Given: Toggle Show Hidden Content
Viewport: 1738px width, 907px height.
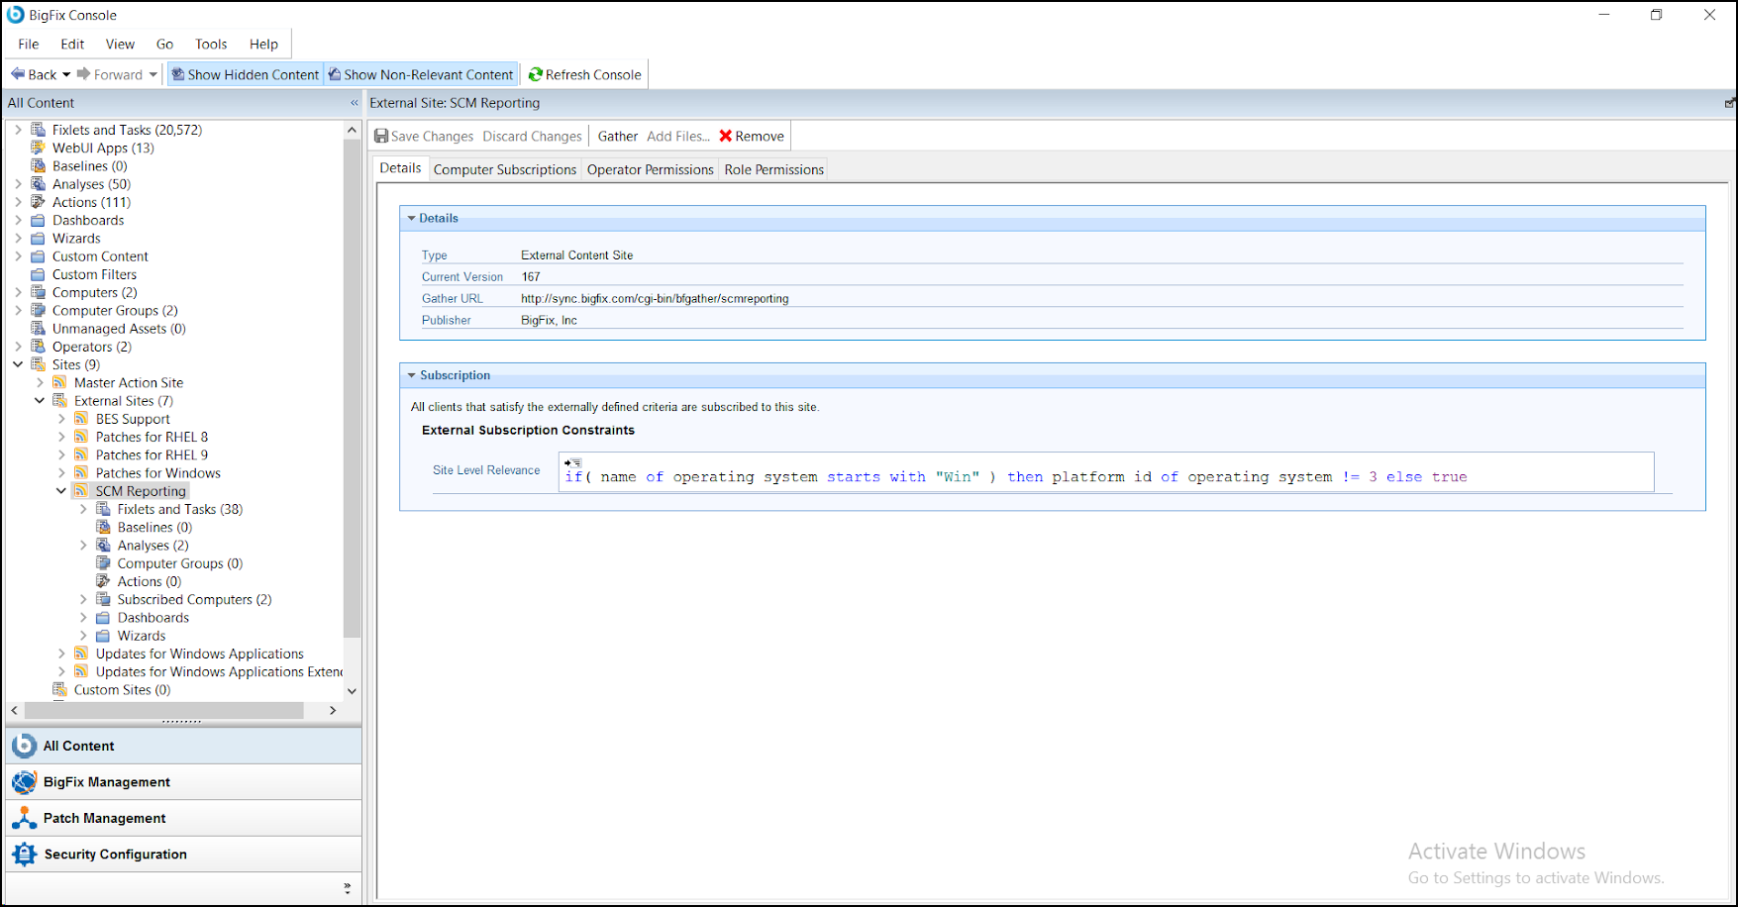Looking at the screenshot, I should (x=245, y=74).
